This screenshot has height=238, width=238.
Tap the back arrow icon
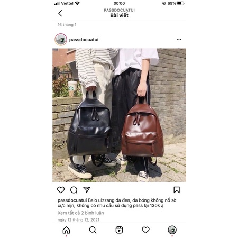(60, 13)
